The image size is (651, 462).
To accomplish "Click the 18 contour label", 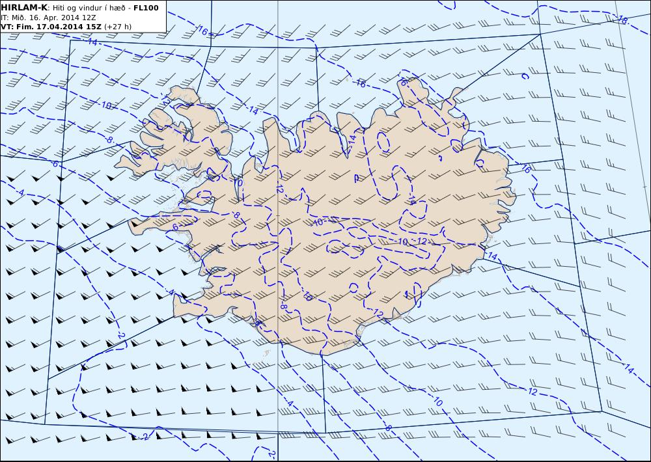I will pyautogui.click(x=622, y=20).
